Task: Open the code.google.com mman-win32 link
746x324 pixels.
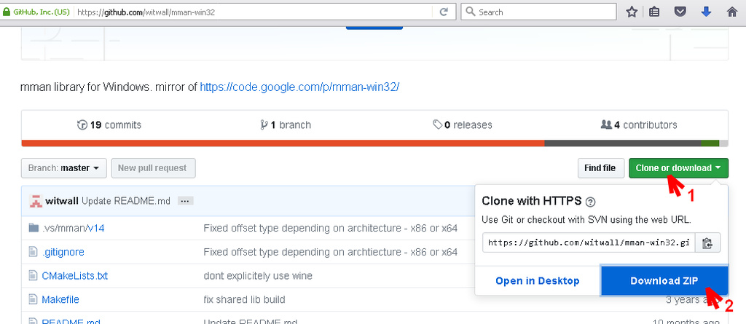Action: pyautogui.click(x=299, y=87)
